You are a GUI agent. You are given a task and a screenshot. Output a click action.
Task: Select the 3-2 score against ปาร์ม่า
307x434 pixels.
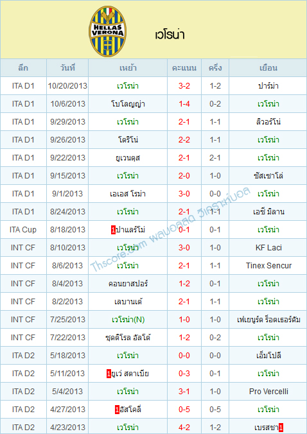[x=184, y=86]
